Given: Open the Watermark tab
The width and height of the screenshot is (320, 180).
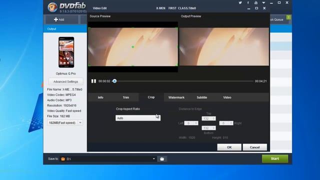Looking at the screenshot, I should coord(176,97).
